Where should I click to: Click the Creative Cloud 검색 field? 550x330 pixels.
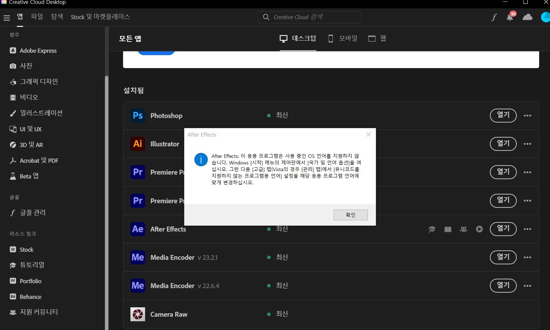[309, 17]
